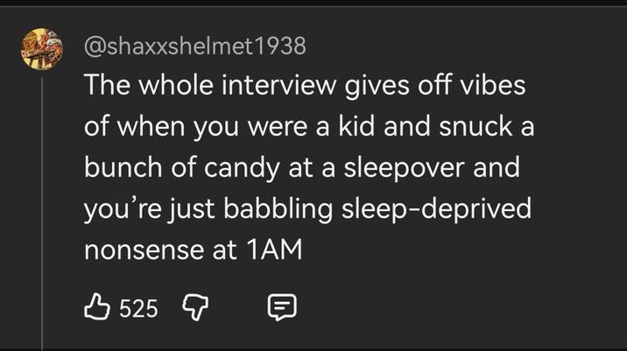Visit the @shaxxshelmet1938 channel link
The width and height of the screenshot is (627, 351).
click(195, 46)
